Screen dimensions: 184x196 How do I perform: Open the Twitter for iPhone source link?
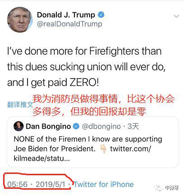click(x=104, y=184)
